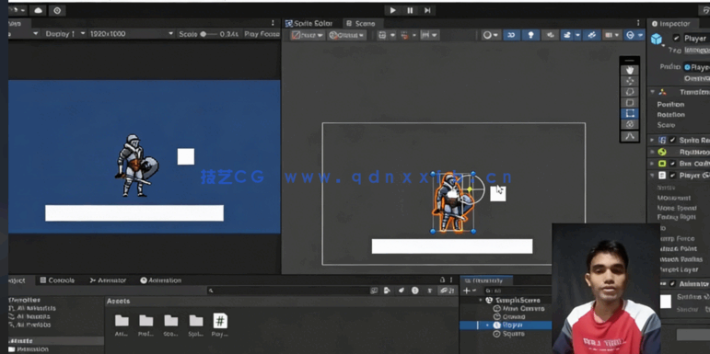Toggle scene audio in the Scene toolbar
Image resolution: width=710 pixels, height=354 pixels.
550,35
